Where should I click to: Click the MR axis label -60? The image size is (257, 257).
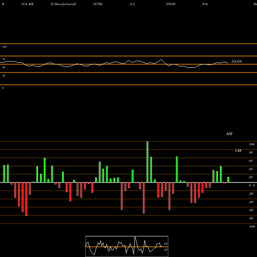click(x=251, y=210)
